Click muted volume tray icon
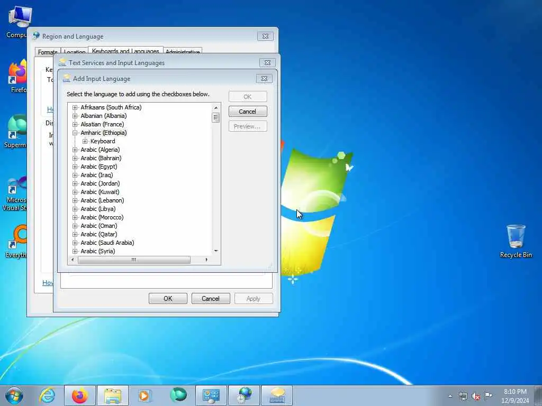Screen dimensions: 542x406 (476, 396)
